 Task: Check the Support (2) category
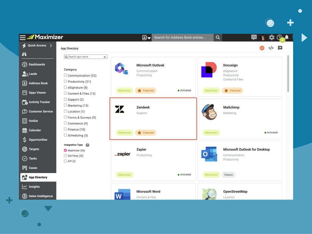pyautogui.click(x=65, y=99)
